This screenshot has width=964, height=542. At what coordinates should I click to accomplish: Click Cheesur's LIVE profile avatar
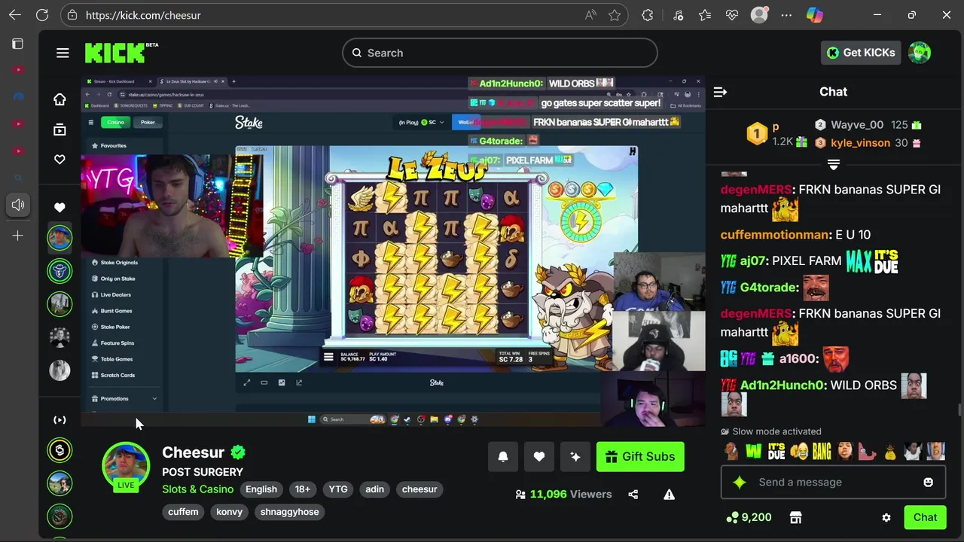coord(126,465)
